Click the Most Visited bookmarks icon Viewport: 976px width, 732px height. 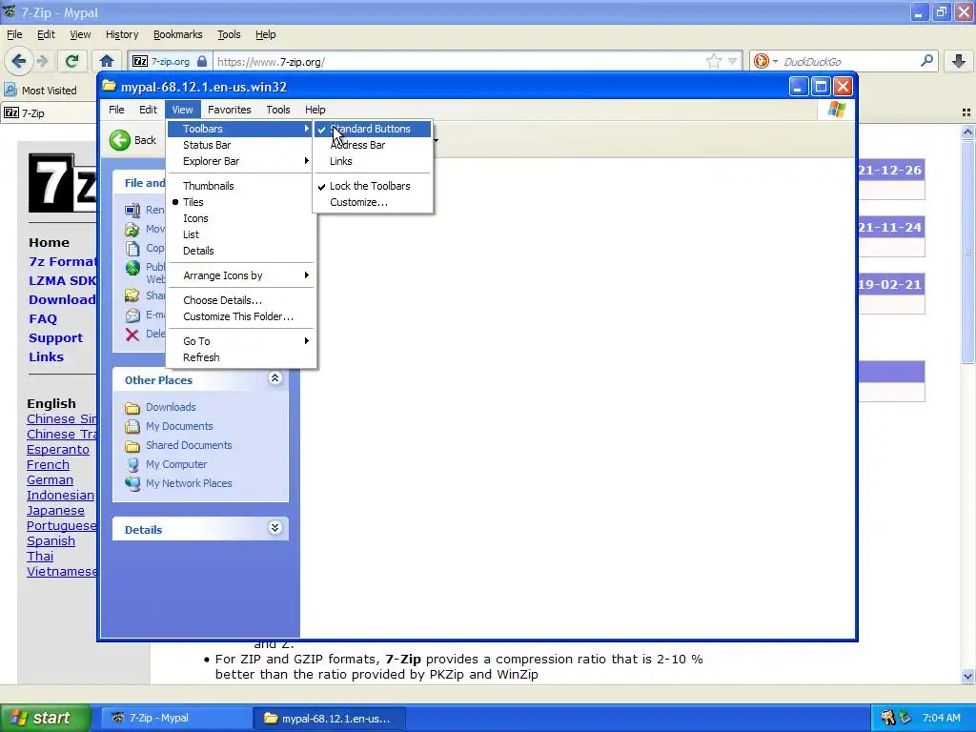point(10,91)
